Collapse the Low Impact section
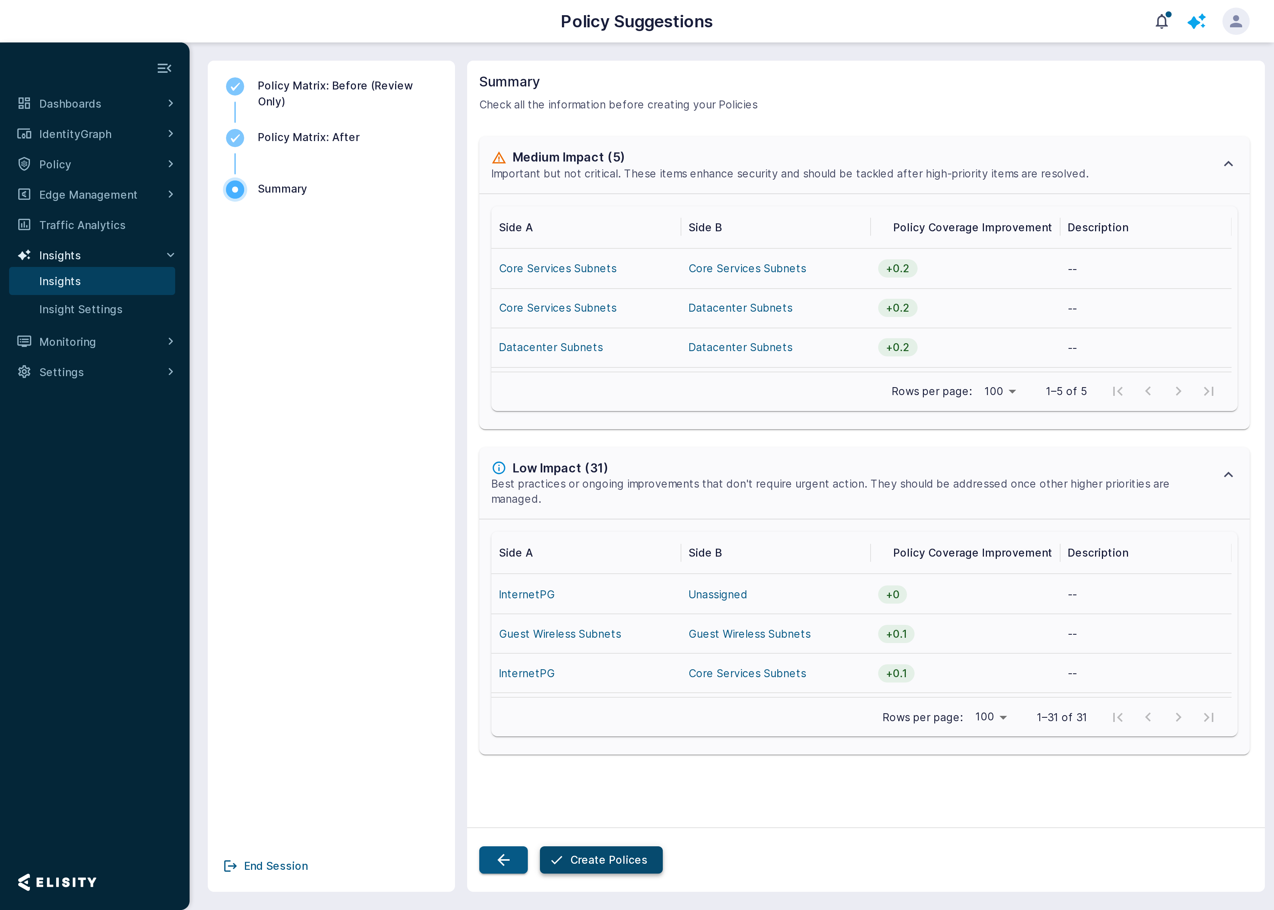Image resolution: width=1274 pixels, height=910 pixels. pos(1228,475)
